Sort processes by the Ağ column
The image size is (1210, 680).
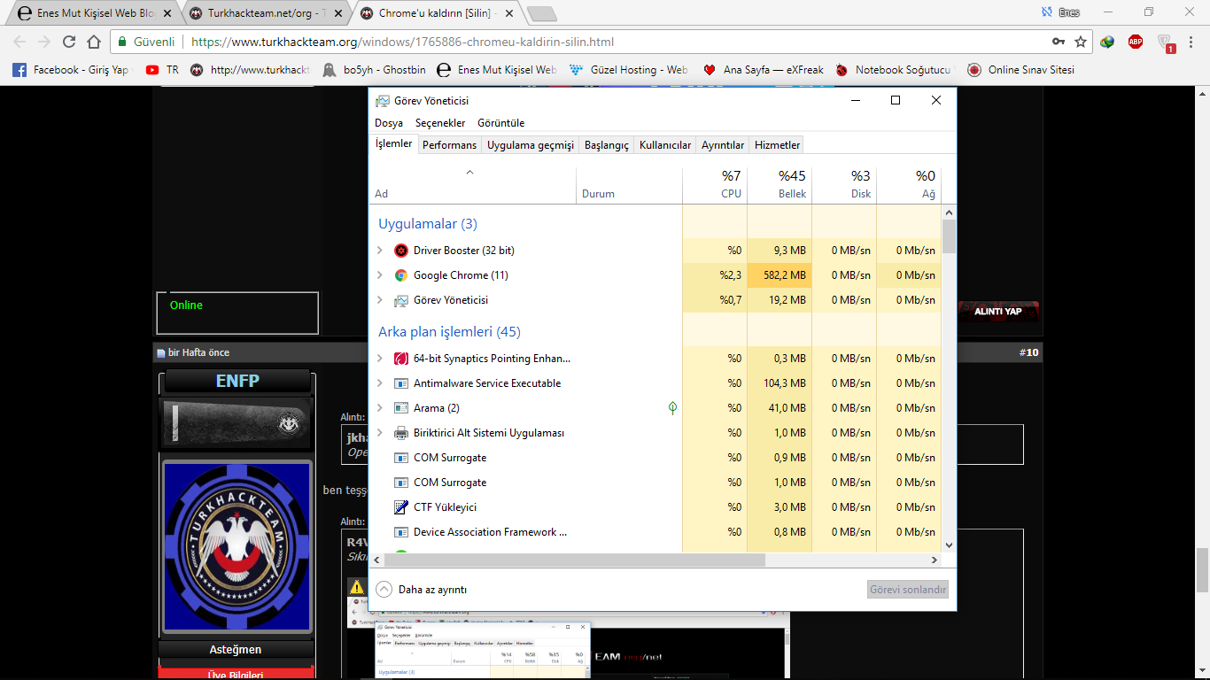909,184
